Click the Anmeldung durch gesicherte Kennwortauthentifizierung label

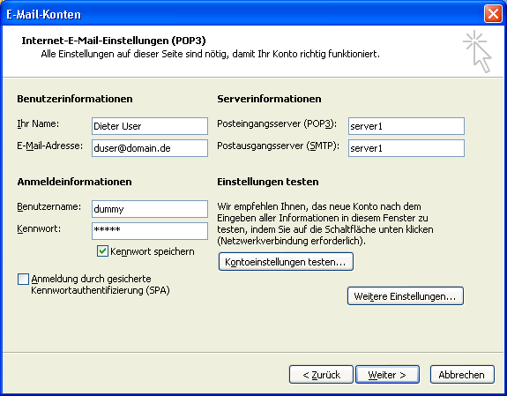coord(101,284)
